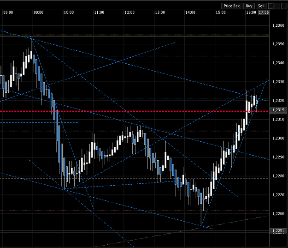Click the 1,2290 price axis label
Screen dimensions: 288x248
(278, 157)
